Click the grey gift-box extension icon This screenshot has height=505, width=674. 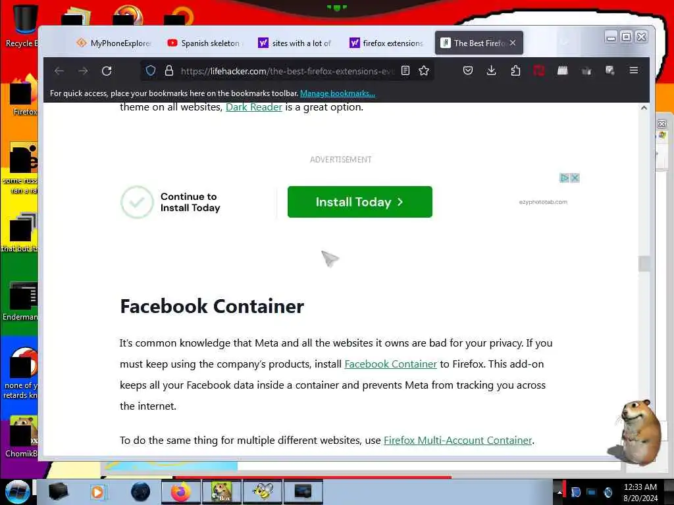586,71
